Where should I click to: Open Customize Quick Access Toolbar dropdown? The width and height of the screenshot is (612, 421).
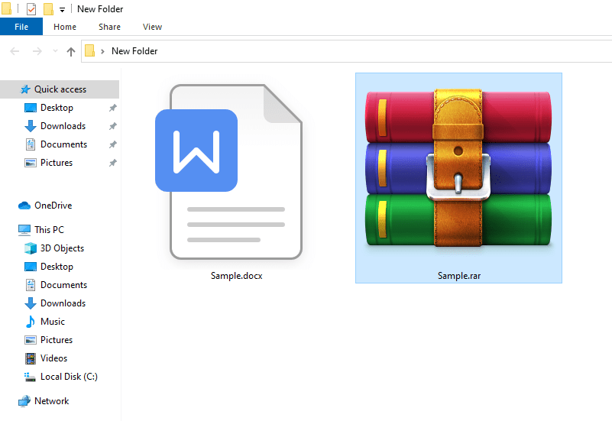[62, 9]
